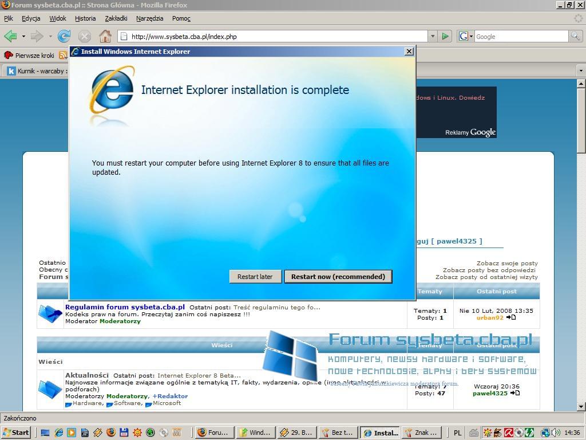Click the orange sun quick launch icon

click(137, 433)
